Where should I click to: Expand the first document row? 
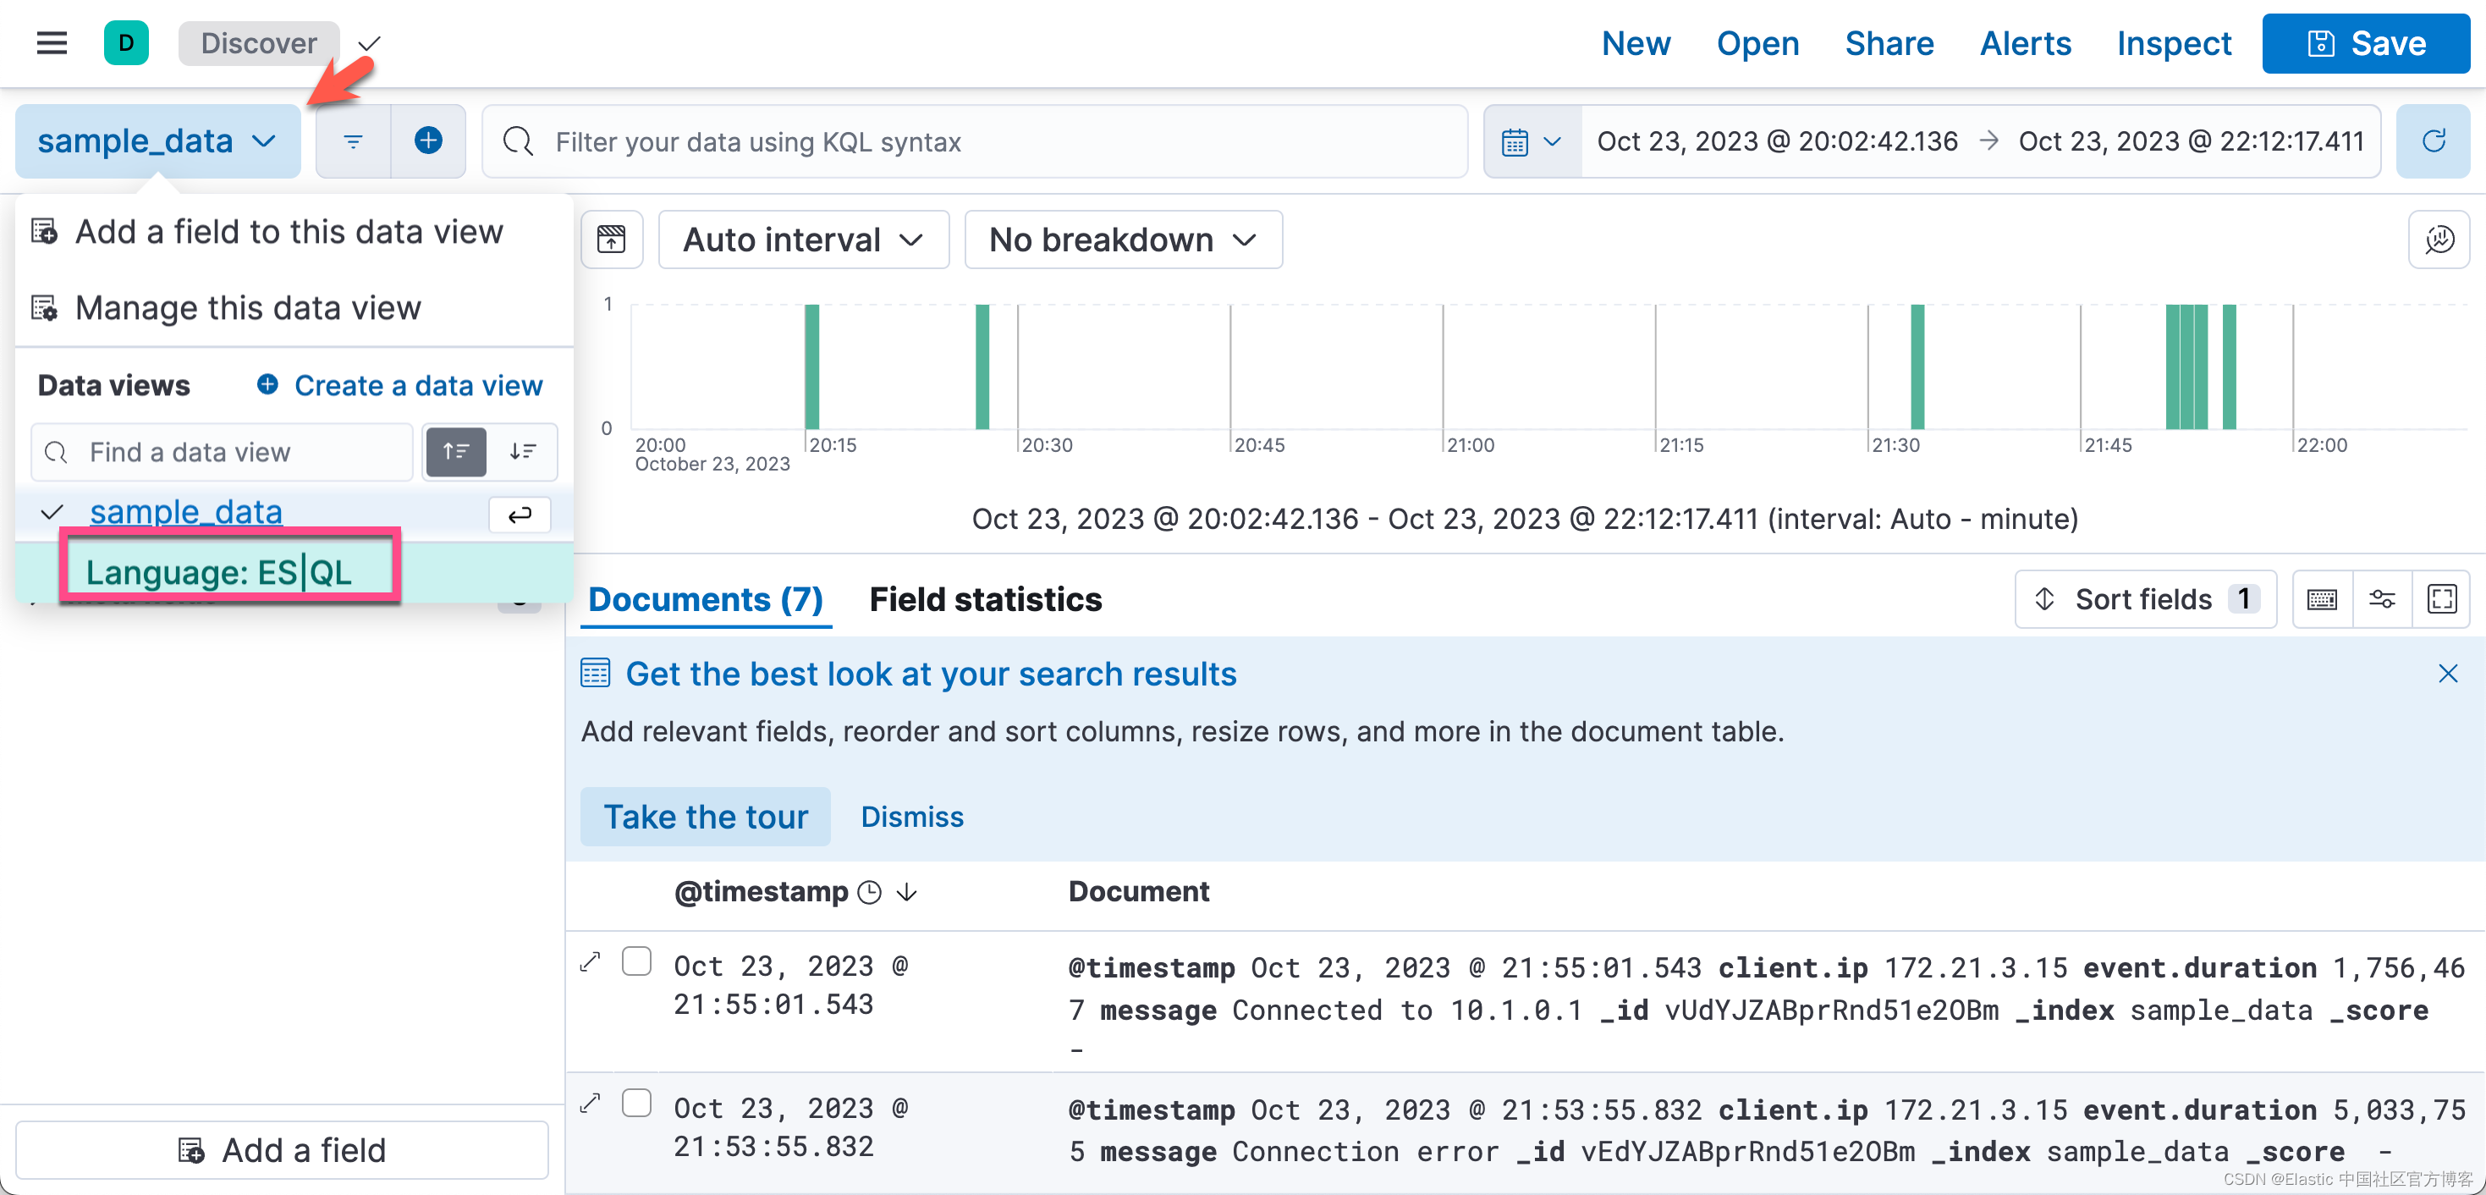591,961
